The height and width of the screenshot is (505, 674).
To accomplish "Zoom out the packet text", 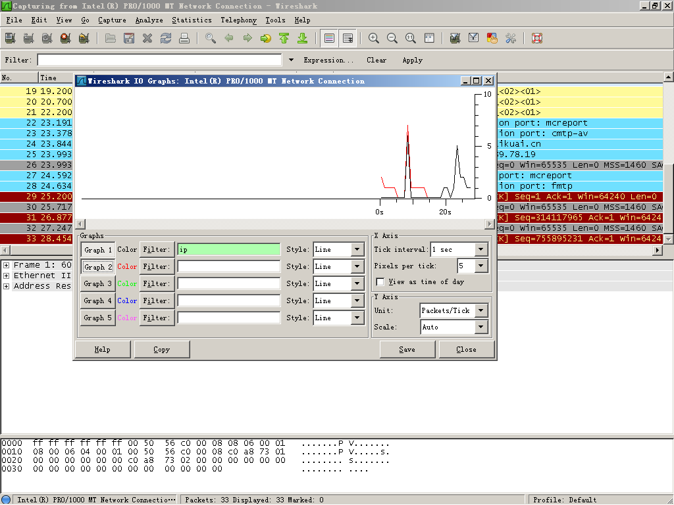I will click(392, 38).
